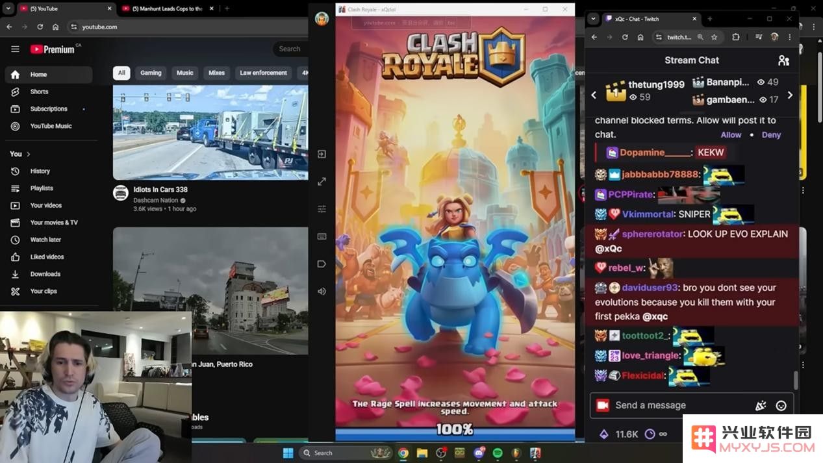Open the 11.6K channel points balance

[x=619, y=434]
